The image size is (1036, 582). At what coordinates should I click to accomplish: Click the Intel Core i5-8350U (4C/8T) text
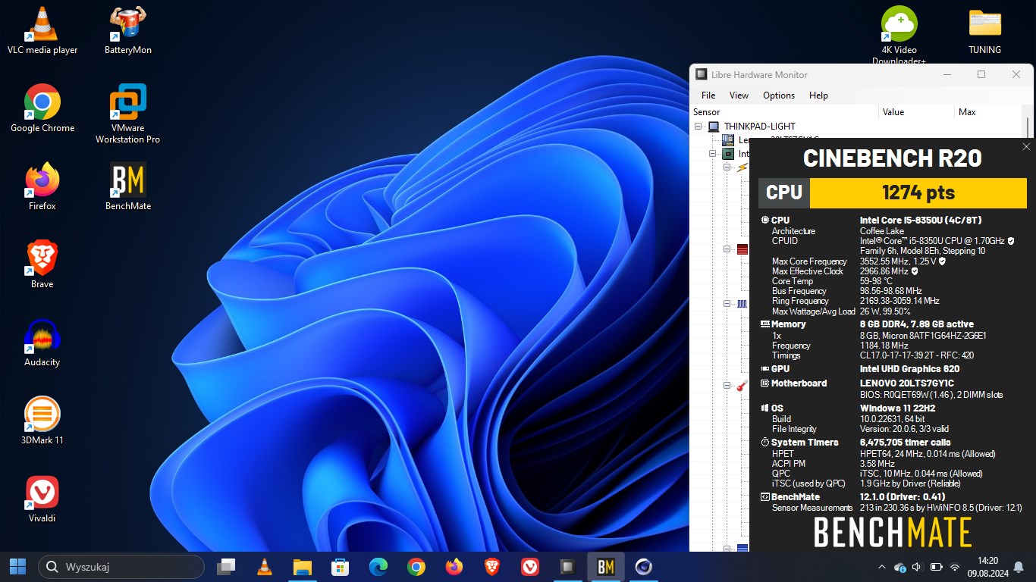click(921, 221)
